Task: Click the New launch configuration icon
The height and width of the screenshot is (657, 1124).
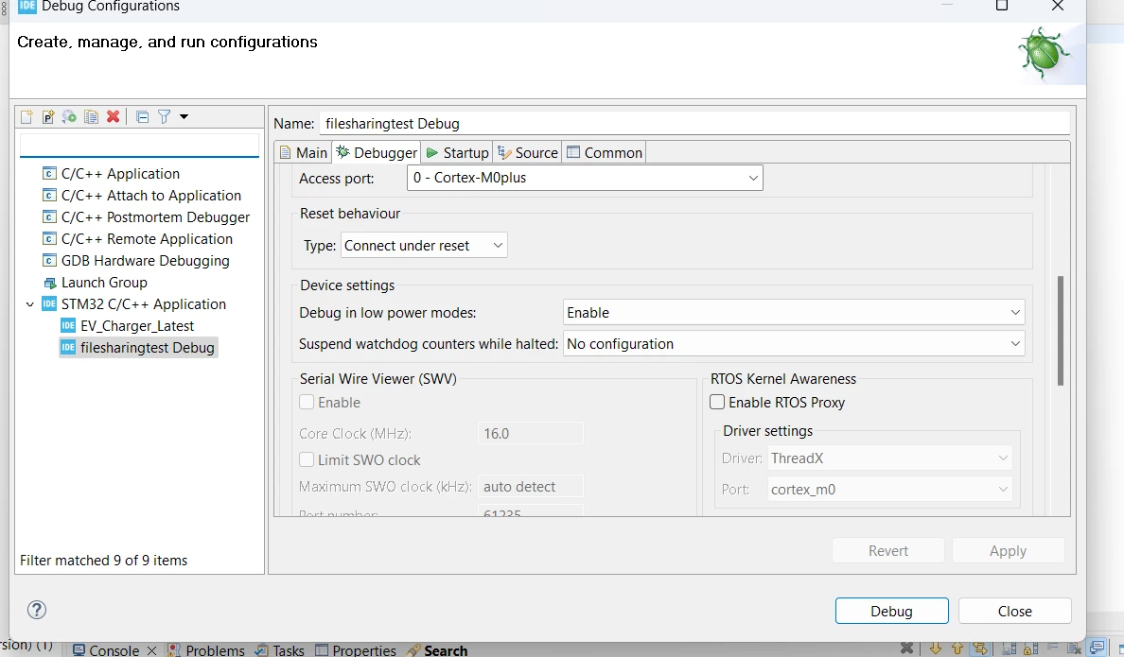Action: tap(26, 117)
